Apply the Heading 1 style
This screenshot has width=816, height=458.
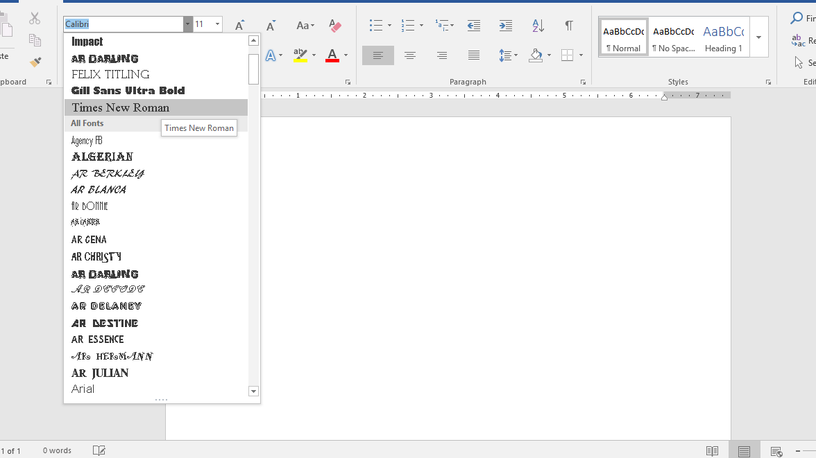coord(724,37)
